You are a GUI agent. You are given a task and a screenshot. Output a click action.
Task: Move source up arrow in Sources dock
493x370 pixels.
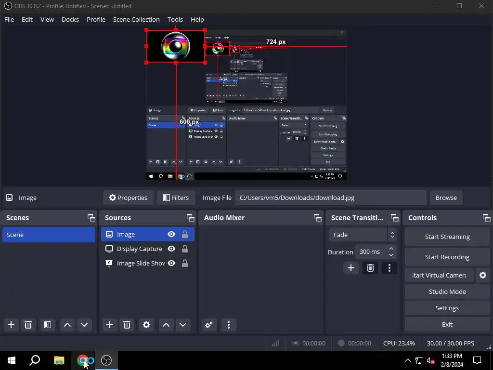pyautogui.click(x=166, y=325)
